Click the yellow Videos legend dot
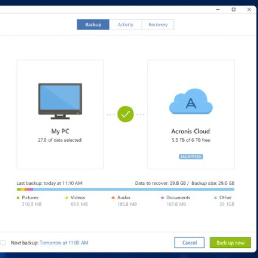The width and height of the screenshot is (258, 258). (67, 198)
